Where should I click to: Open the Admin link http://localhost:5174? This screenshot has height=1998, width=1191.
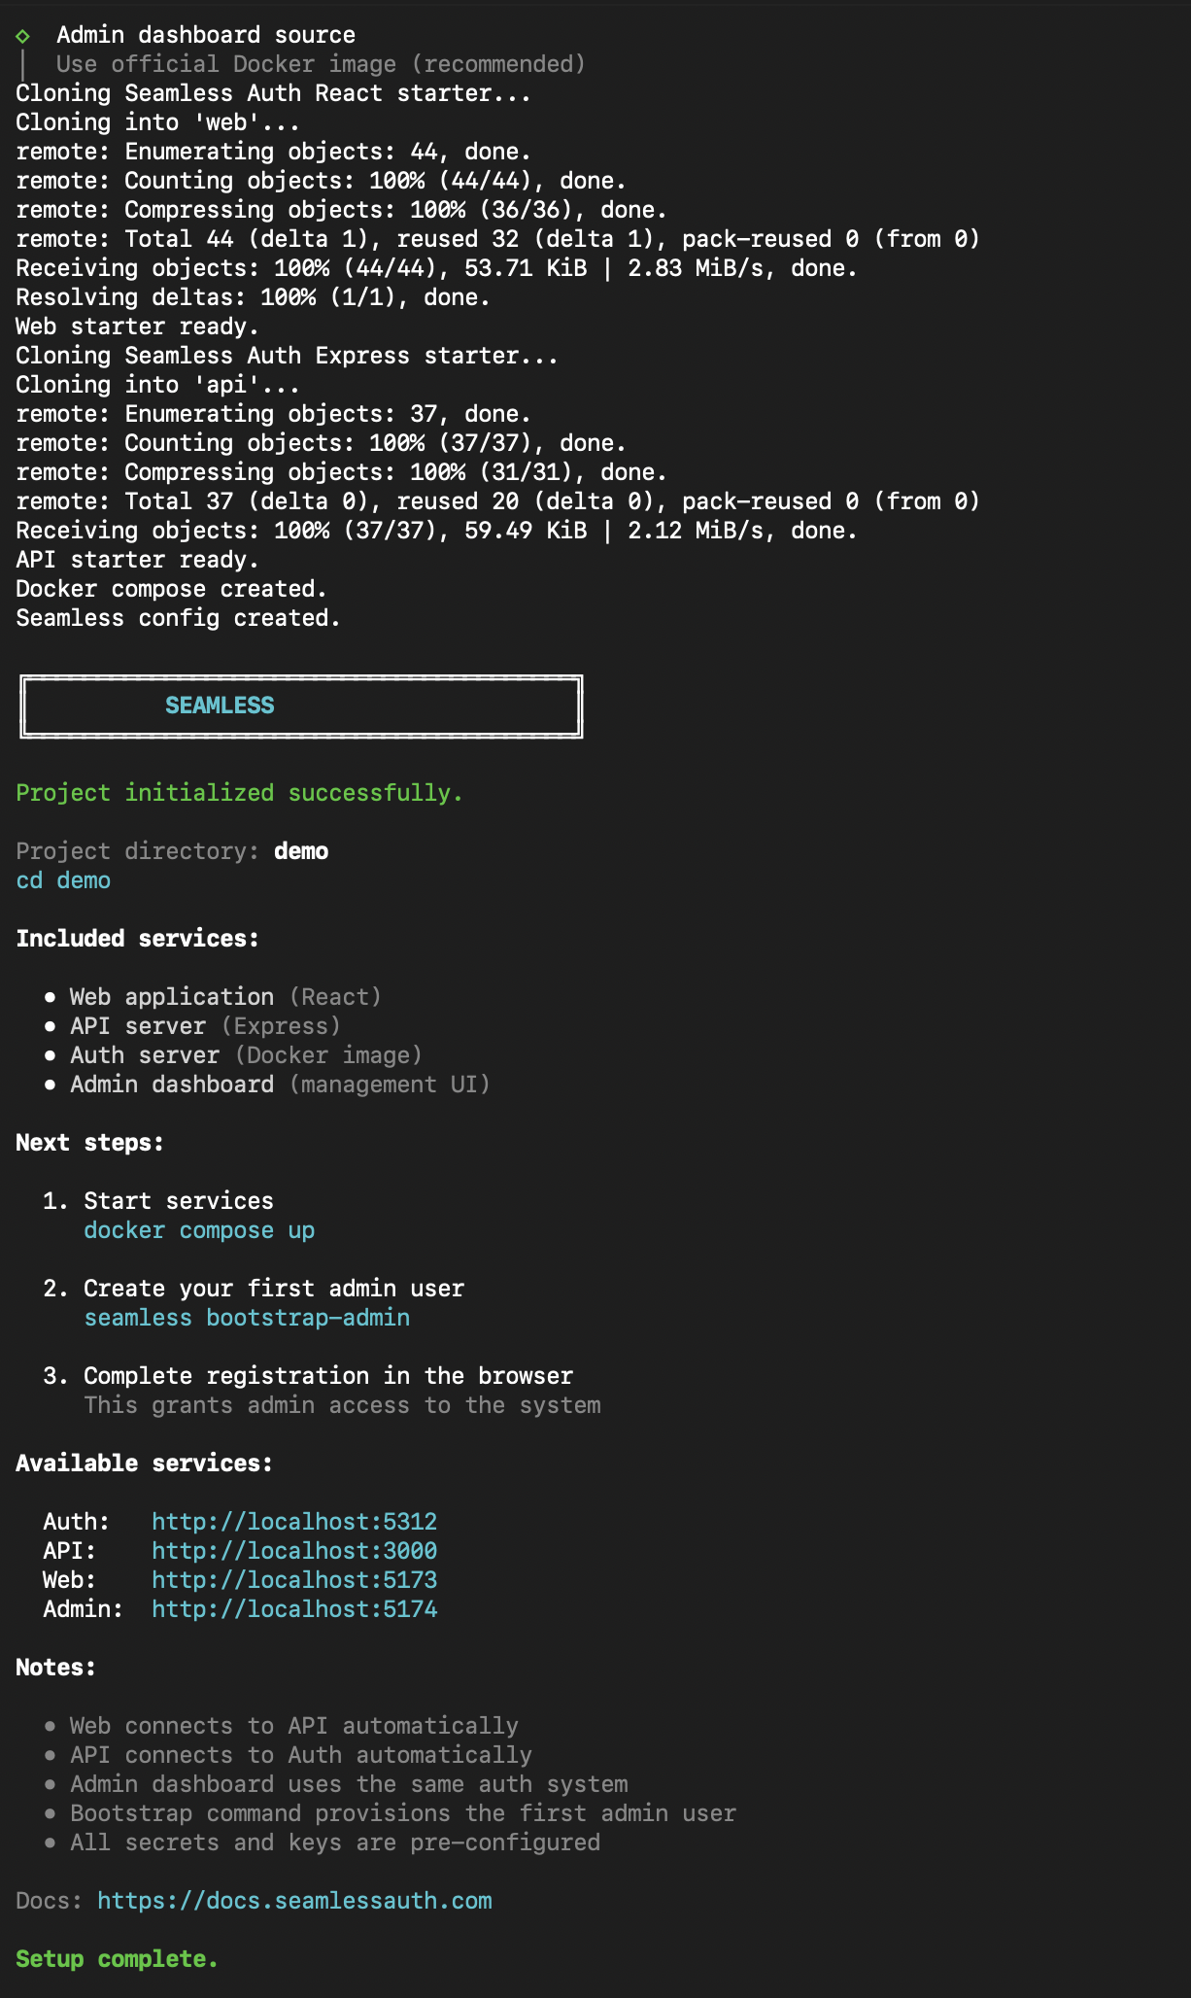294,1609
